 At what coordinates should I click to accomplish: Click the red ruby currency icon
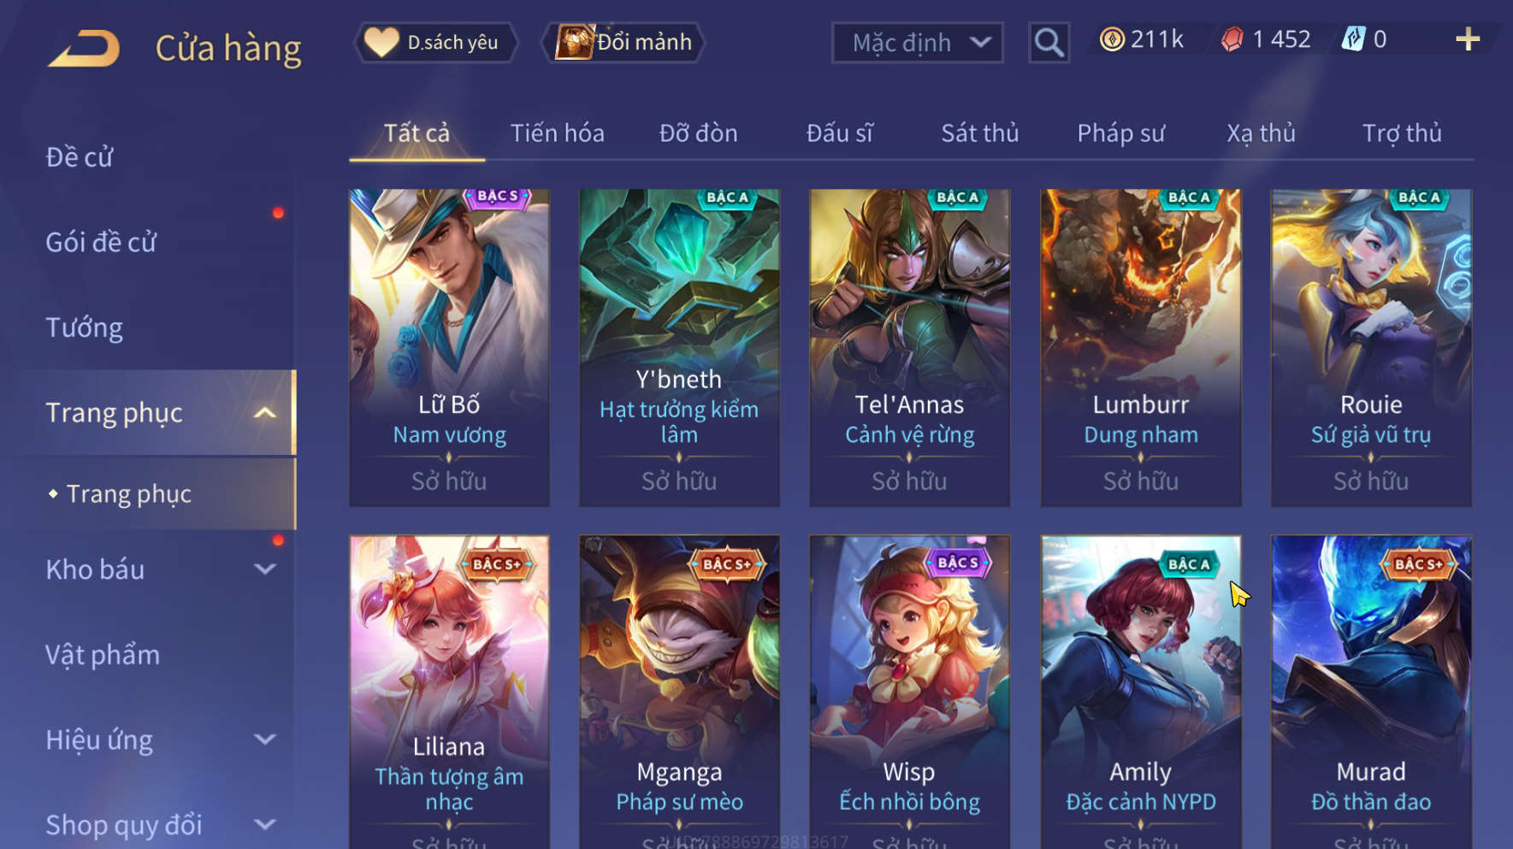point(1232,39)
